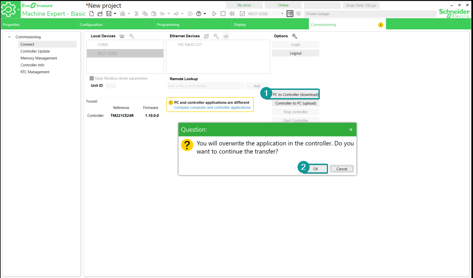The height and width of the screenshot is (278, 473).
Task: Click the New project file icon
Action: coord(92,14)
